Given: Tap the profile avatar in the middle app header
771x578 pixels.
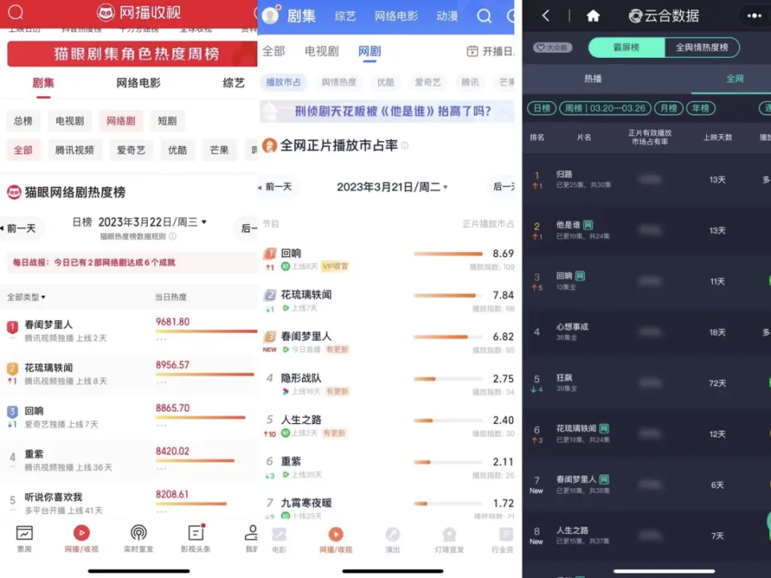Looking at the screenshot, I should [271, 15].
